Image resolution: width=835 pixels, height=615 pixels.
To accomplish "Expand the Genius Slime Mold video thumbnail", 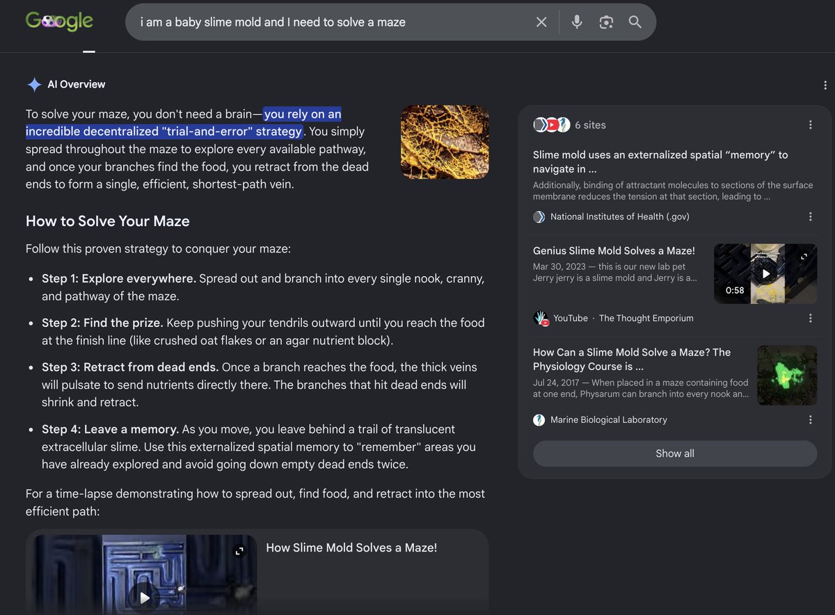I will click(x=804, y=257).
